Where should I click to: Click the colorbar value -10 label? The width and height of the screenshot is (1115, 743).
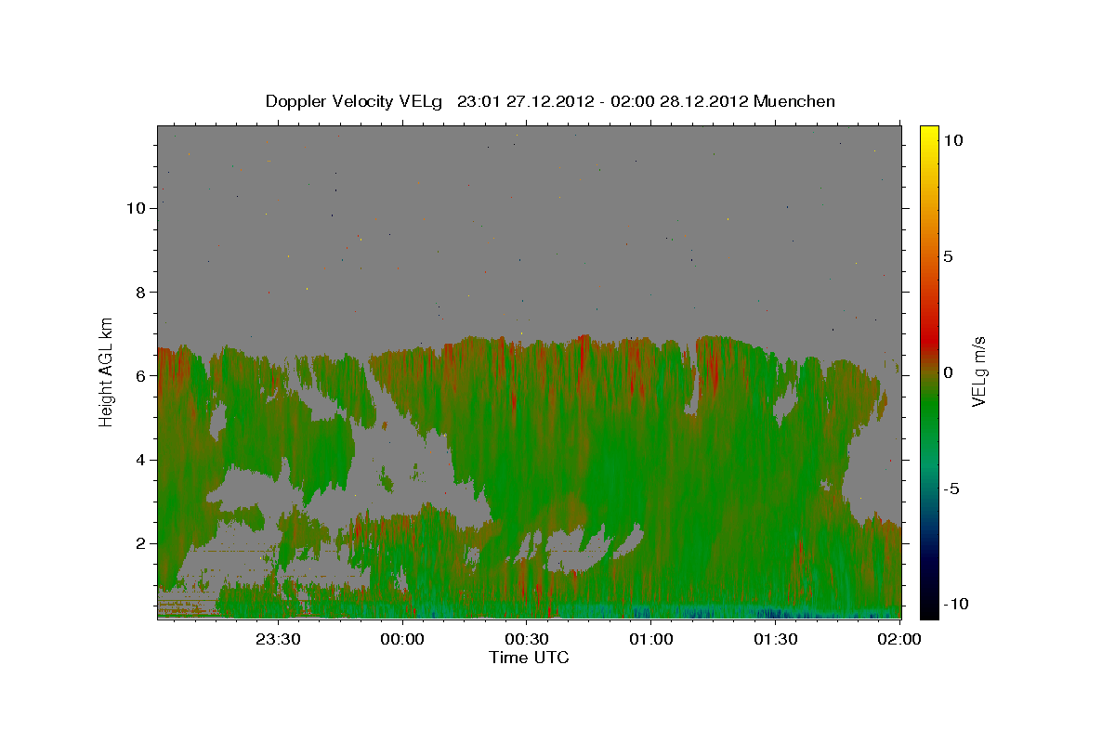point(955,605)
